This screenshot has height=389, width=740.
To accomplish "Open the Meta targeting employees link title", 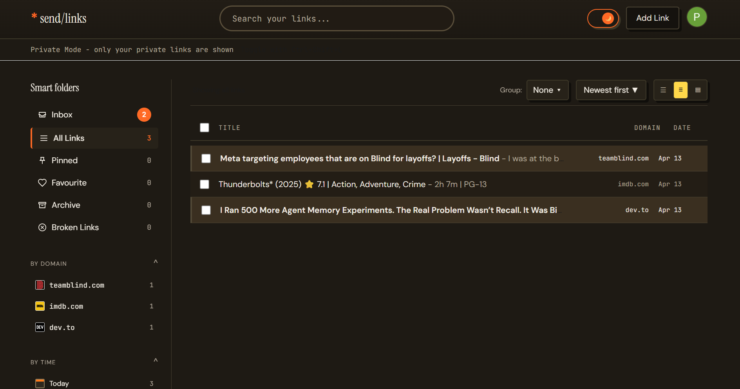I will tap(360, 158).
